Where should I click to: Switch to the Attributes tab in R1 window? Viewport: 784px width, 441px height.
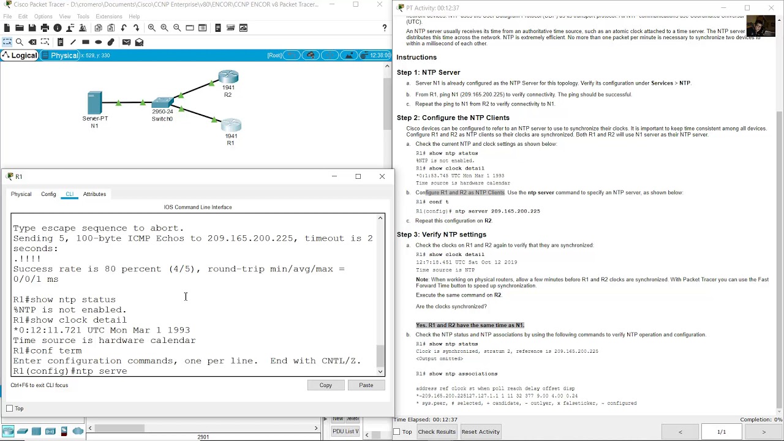94,194
